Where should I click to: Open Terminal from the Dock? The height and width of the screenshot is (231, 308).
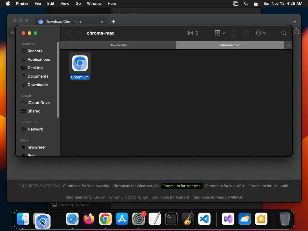pyautogui.click(x=171, y=219)
